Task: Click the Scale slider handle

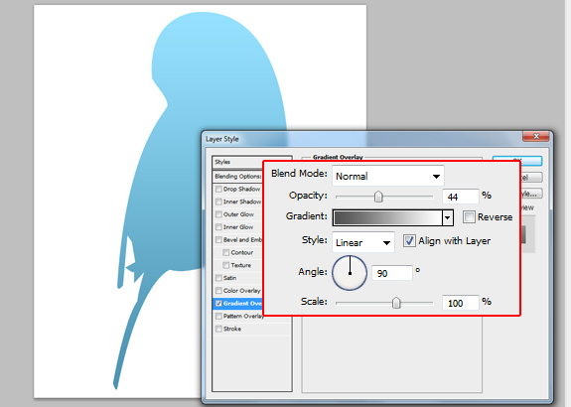Action: click(396, 303)
